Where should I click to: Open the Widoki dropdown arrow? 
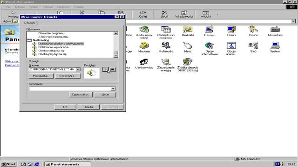click(217, 14)
